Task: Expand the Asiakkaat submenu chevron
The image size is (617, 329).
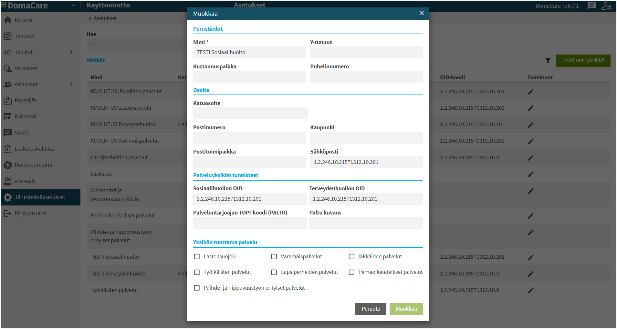Action: 71,84
